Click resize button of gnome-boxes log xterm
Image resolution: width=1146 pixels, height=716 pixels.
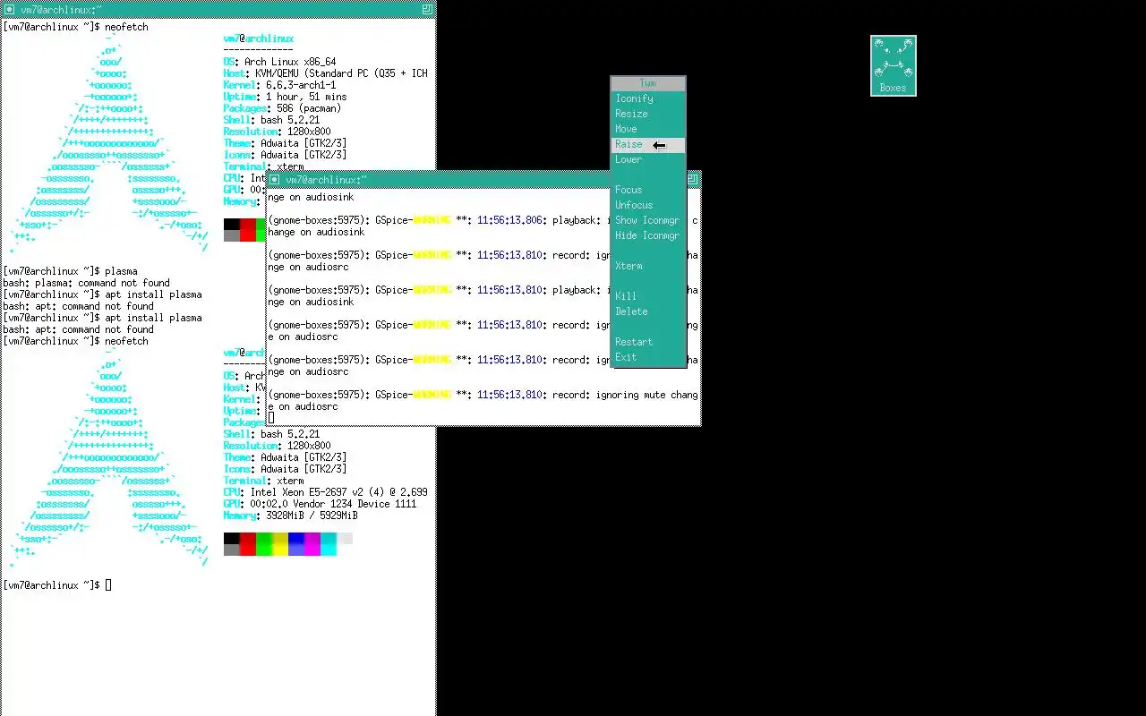coord(693,180)
